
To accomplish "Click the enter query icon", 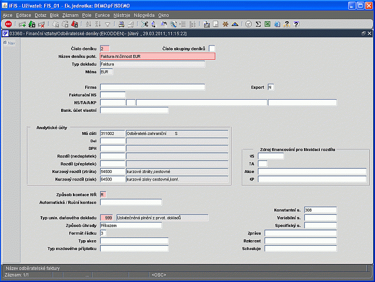I will point(56,24).
